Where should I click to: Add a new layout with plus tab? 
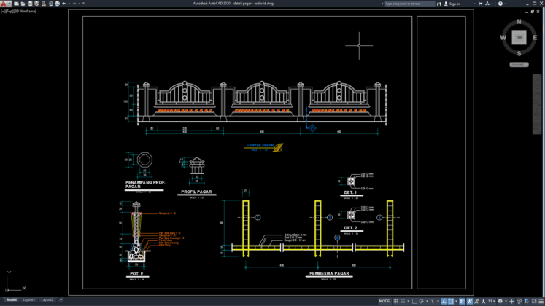(61, 299)
